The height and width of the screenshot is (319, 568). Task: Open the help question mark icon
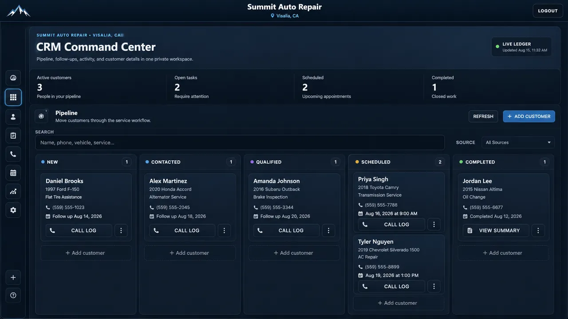(13, 295)
